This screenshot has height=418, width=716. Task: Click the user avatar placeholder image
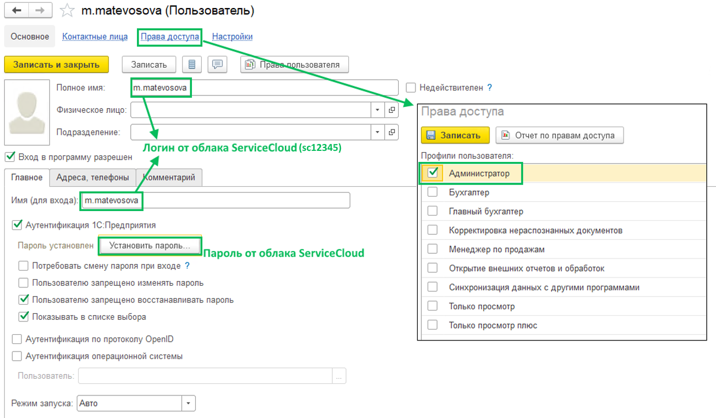(x=28, y=112)
